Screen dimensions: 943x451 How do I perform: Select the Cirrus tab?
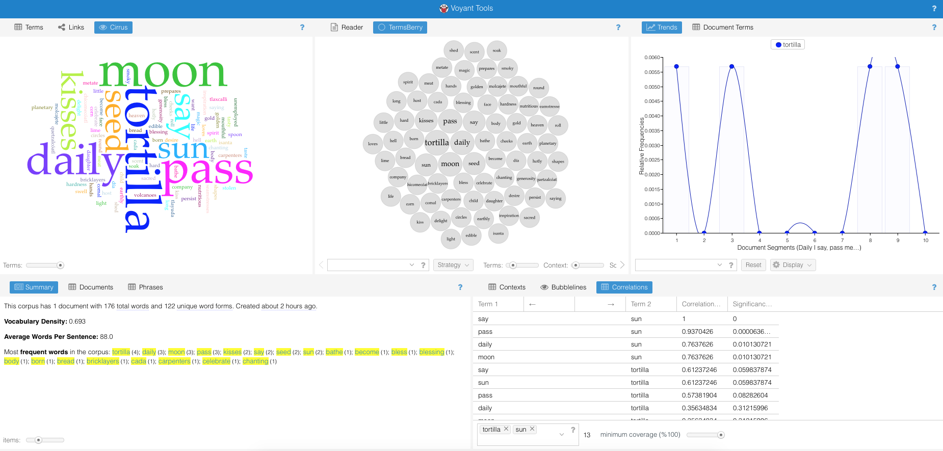(x=113, y=28)
